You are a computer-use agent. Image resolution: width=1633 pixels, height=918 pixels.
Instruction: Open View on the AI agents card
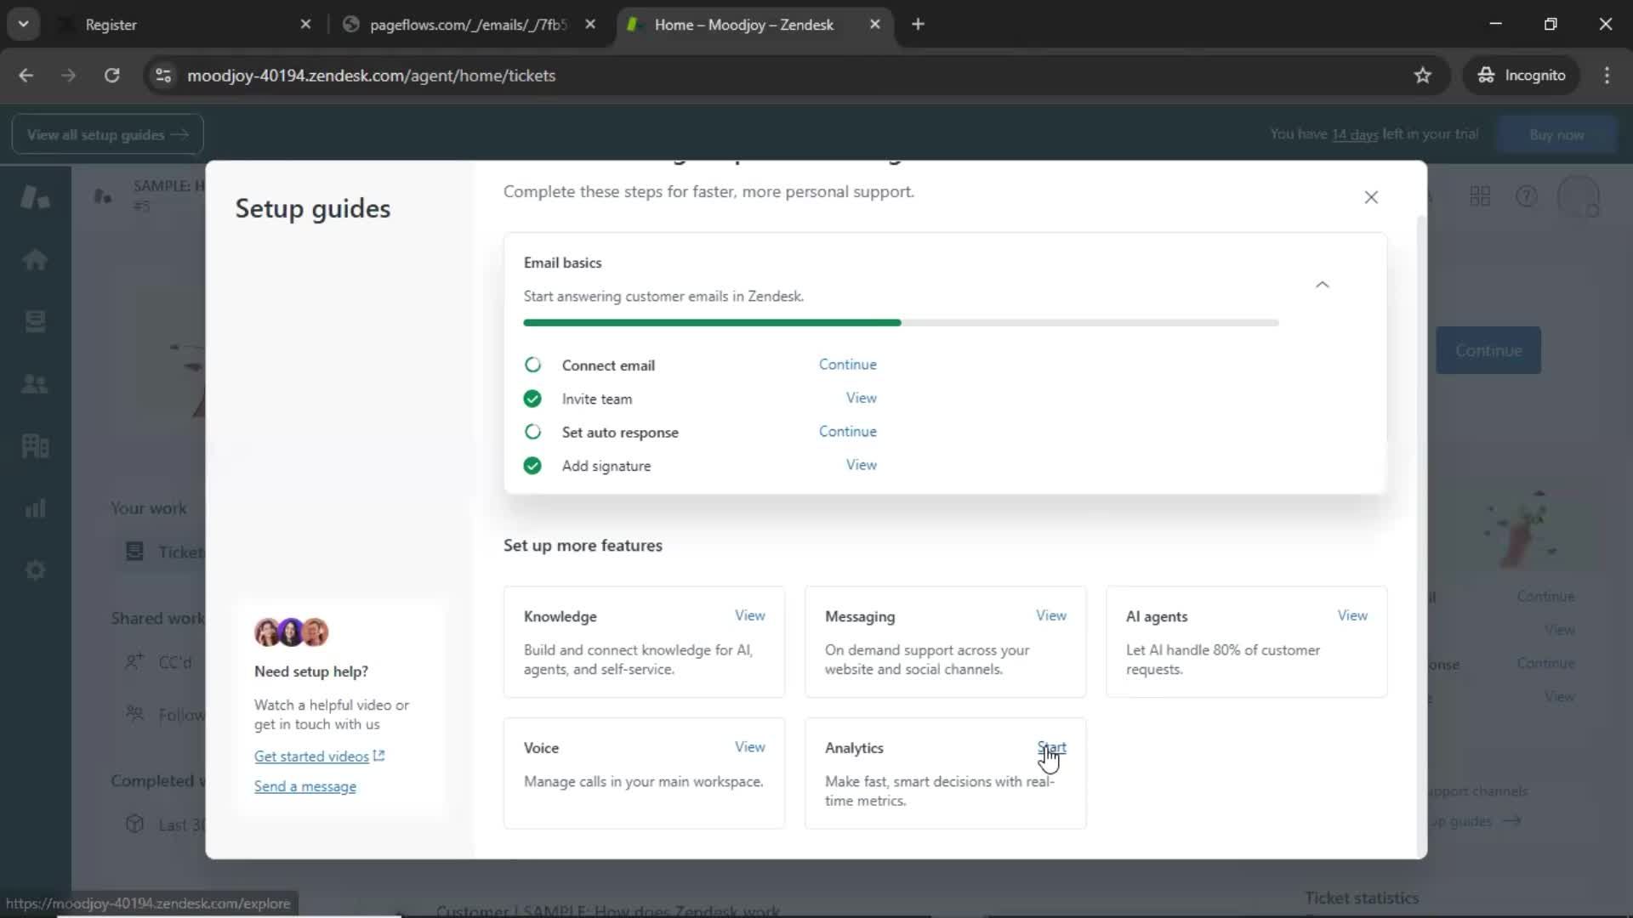1351,615
